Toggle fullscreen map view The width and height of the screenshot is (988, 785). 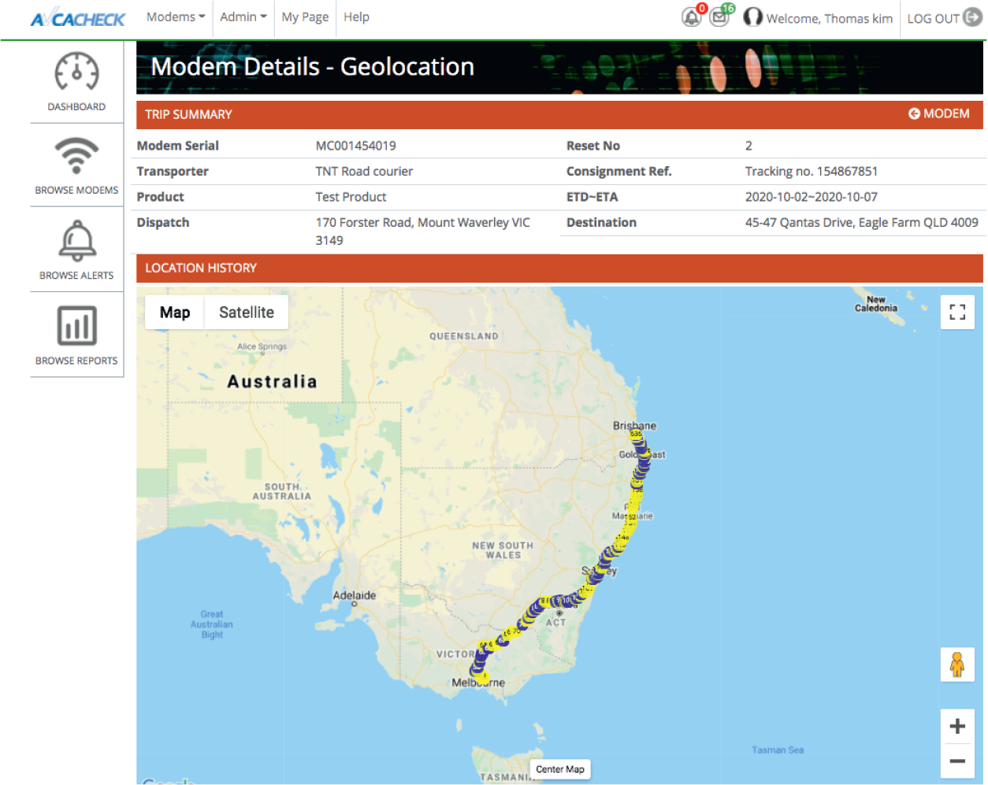(x=957, y=312)
